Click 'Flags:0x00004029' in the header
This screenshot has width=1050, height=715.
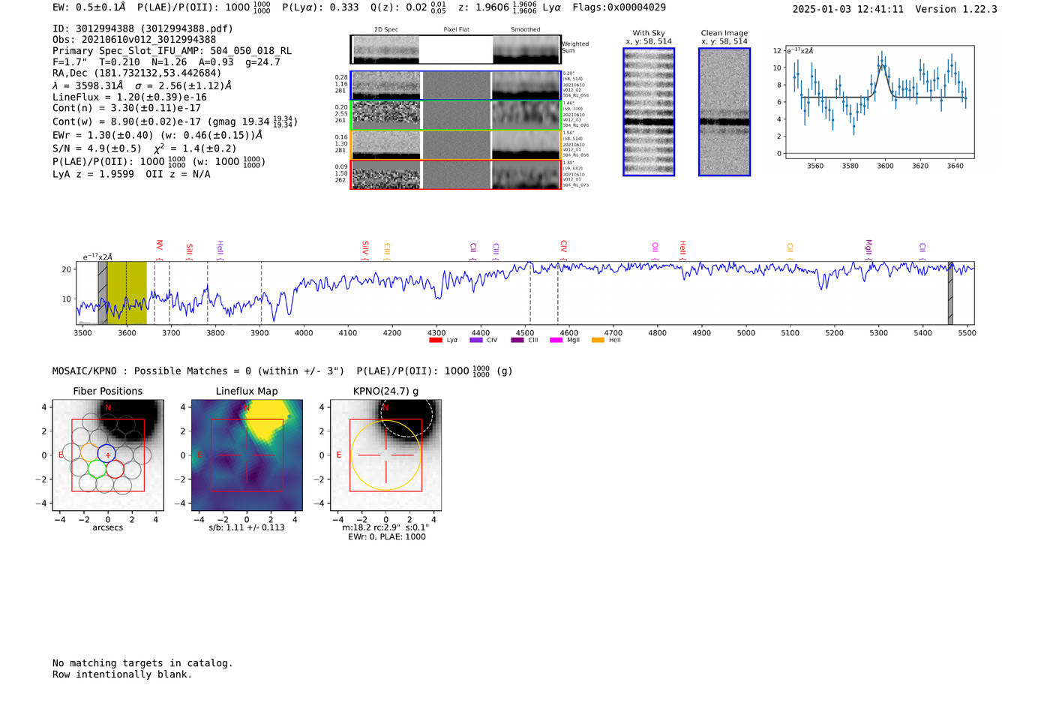click(619, 8)
